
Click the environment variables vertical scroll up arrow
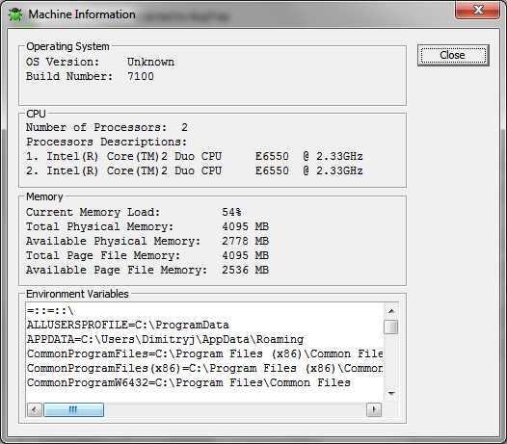click(391, 311)
